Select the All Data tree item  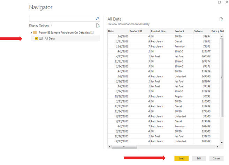49,38
